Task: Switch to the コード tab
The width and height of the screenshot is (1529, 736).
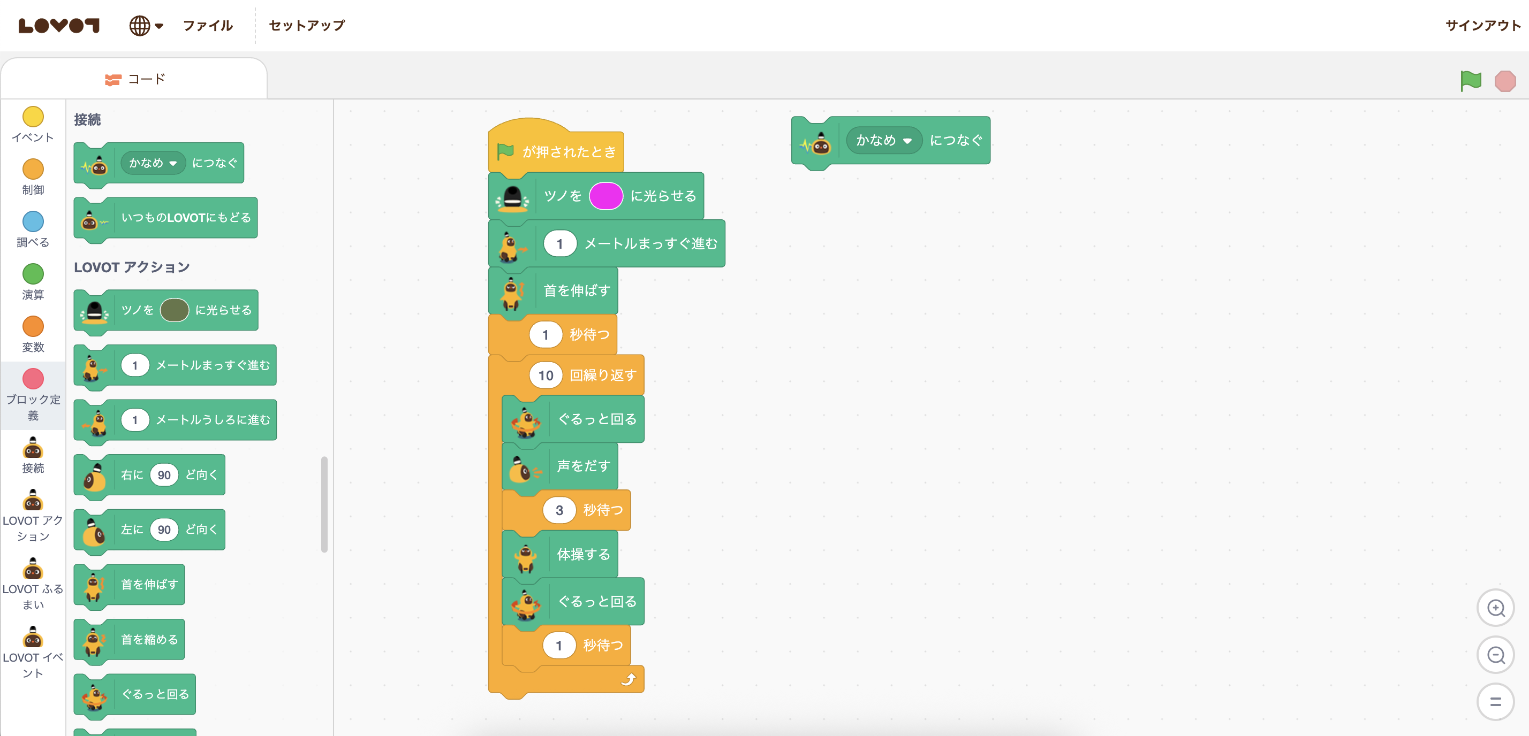Action: coord(135,79)
